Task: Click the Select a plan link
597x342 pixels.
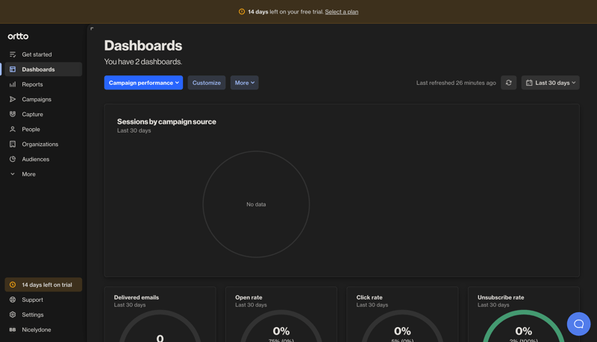Action: 341,12
